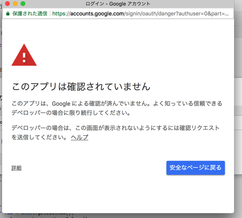The width and height of the screenshot is (242, 218).
Task: Minimize the login window with yellow button
Action: pos(15,4)
